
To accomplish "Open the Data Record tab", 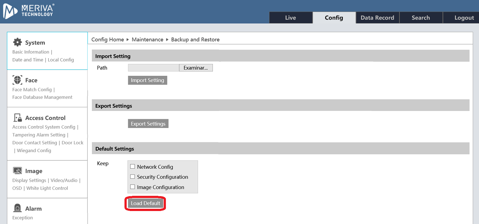I will tap(377, 18).
